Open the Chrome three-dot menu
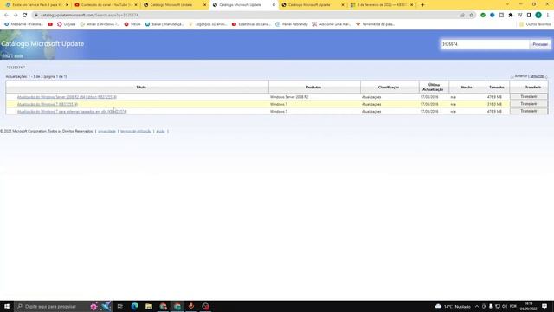This screenshot has height=312, width=554. coord(548,16)
